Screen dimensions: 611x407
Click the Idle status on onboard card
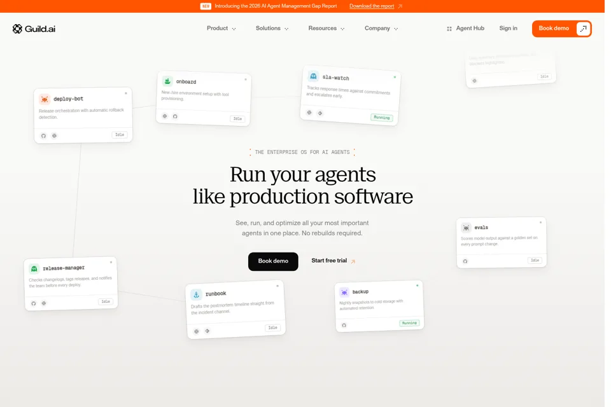click(x=237, y=119)
